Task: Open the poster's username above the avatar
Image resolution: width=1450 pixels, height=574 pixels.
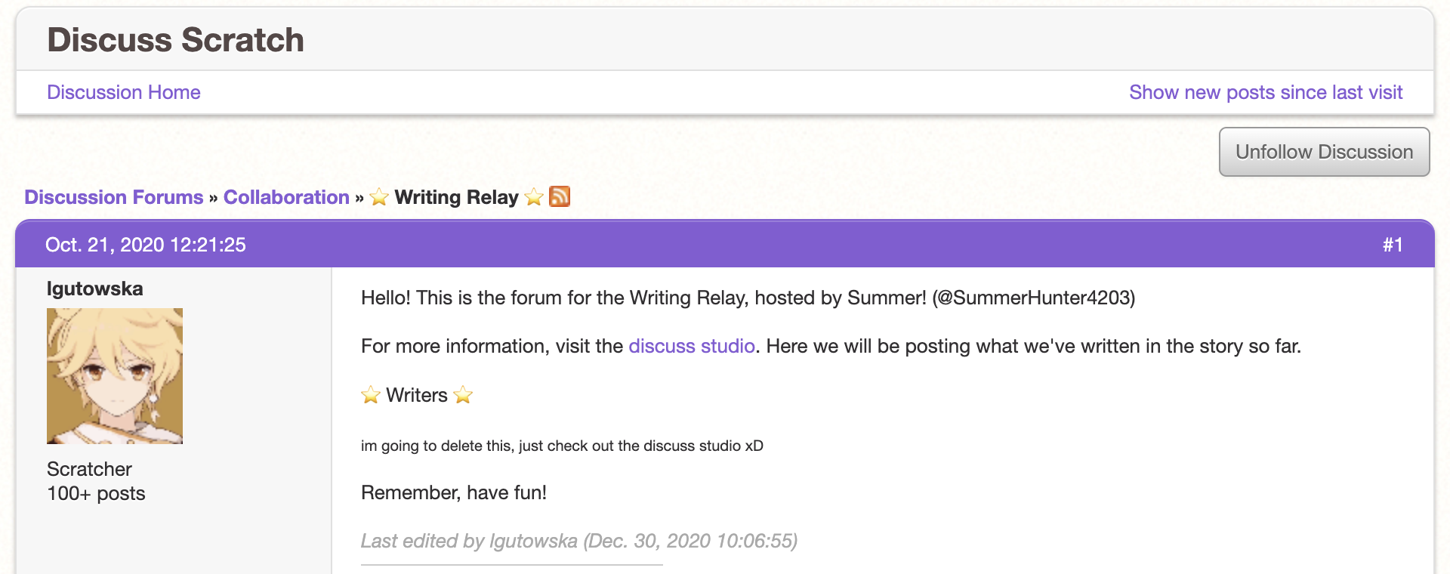Action: click(x=94, y=289)
